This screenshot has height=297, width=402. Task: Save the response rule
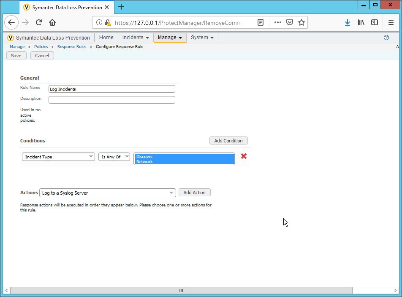pos(16,56)
